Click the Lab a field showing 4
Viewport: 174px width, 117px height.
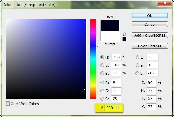(x=152, y=65)
